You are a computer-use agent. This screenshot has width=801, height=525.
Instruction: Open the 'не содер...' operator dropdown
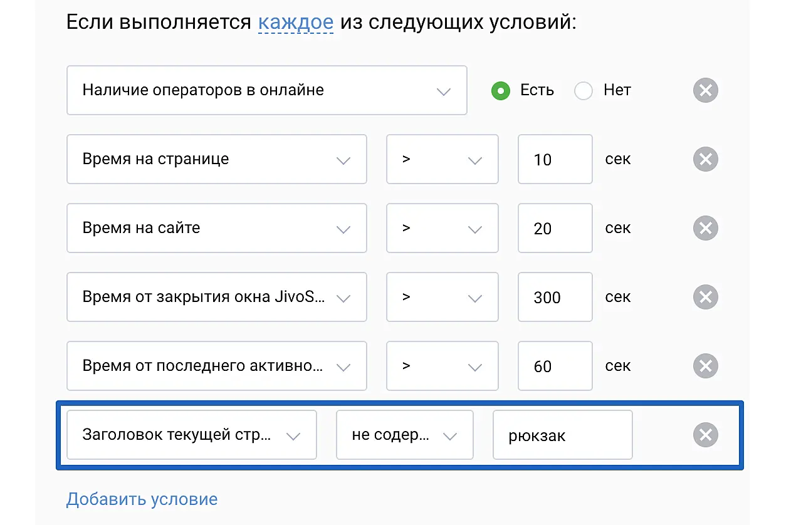click(x=404, y=435)
